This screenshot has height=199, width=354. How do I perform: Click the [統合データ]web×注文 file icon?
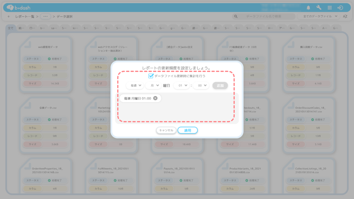click(x=159, y=45)
